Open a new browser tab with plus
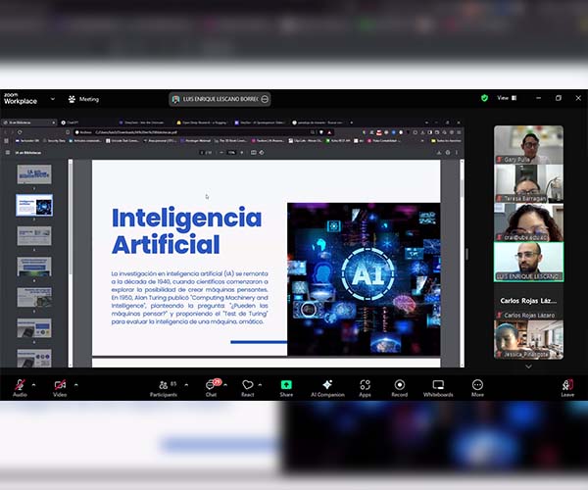This screenshot has width=588, height=490. [352, 122]
